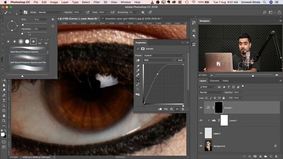This screenshot has width=283, height=159.
Task: Toggle lock transparent pixels
Action: (207, 98)
